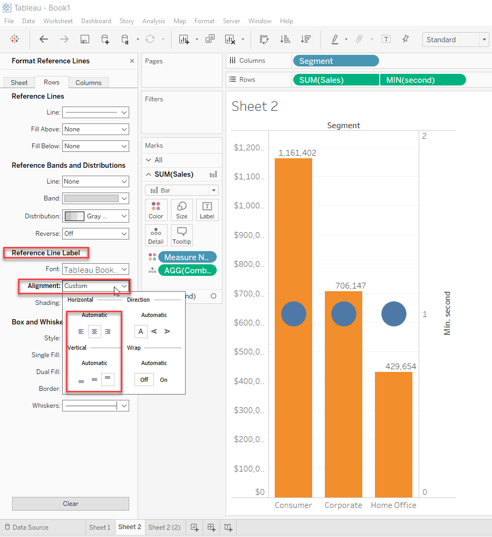Click the Save icon in toolbar
Viewport: 492px width, 537px height.
point(84,40)
